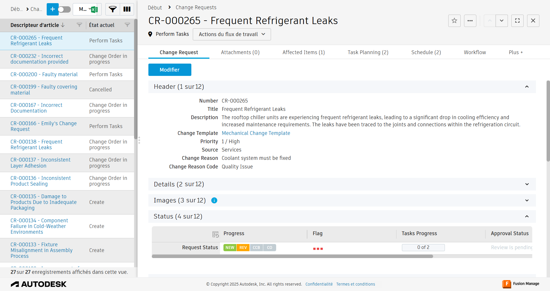
Task: Open the Mechanical Change Template link
Action: 256,133
